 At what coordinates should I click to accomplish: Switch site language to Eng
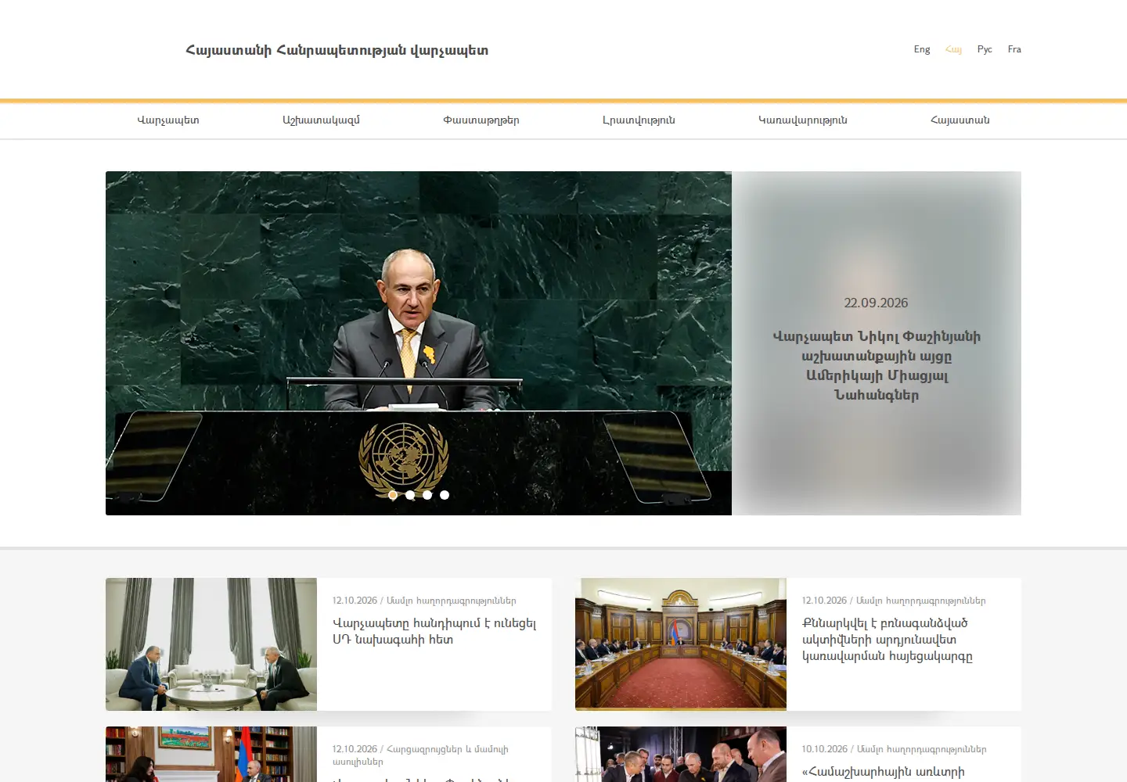[x=922, y=49]
